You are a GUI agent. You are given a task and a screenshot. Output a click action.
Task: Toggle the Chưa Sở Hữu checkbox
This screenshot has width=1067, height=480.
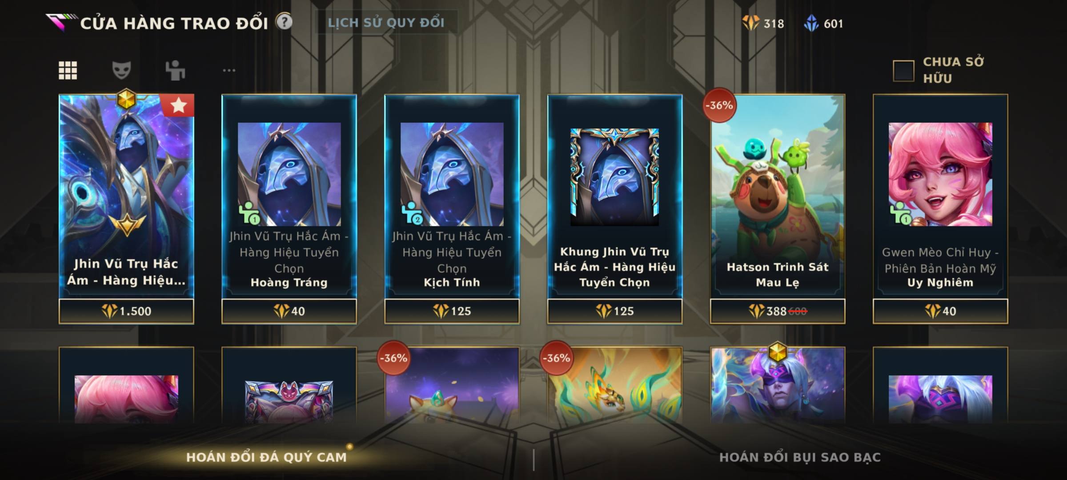pos(903,71)
